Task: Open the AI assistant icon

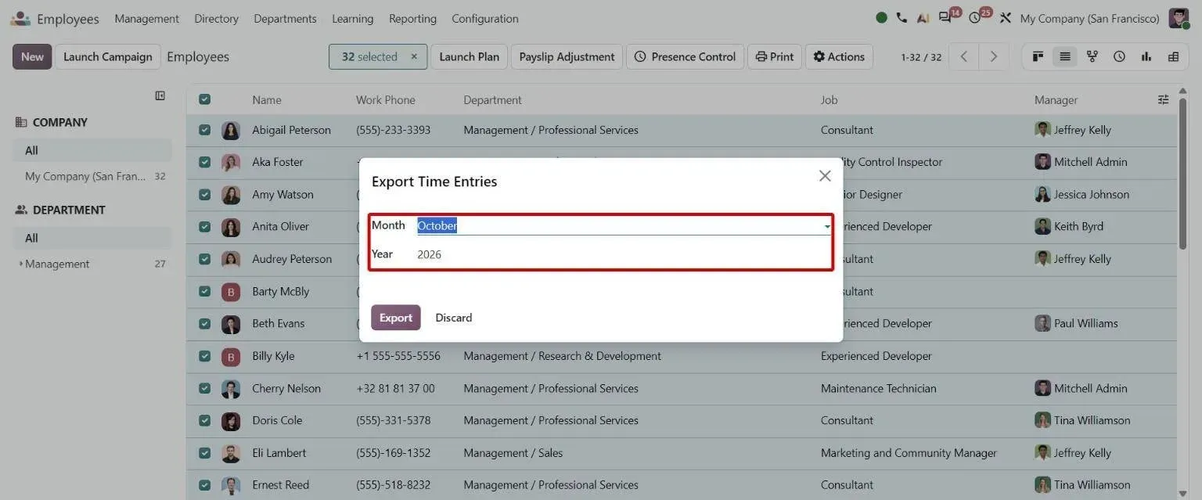Action: pyautogui.click(x=923, y=18)
